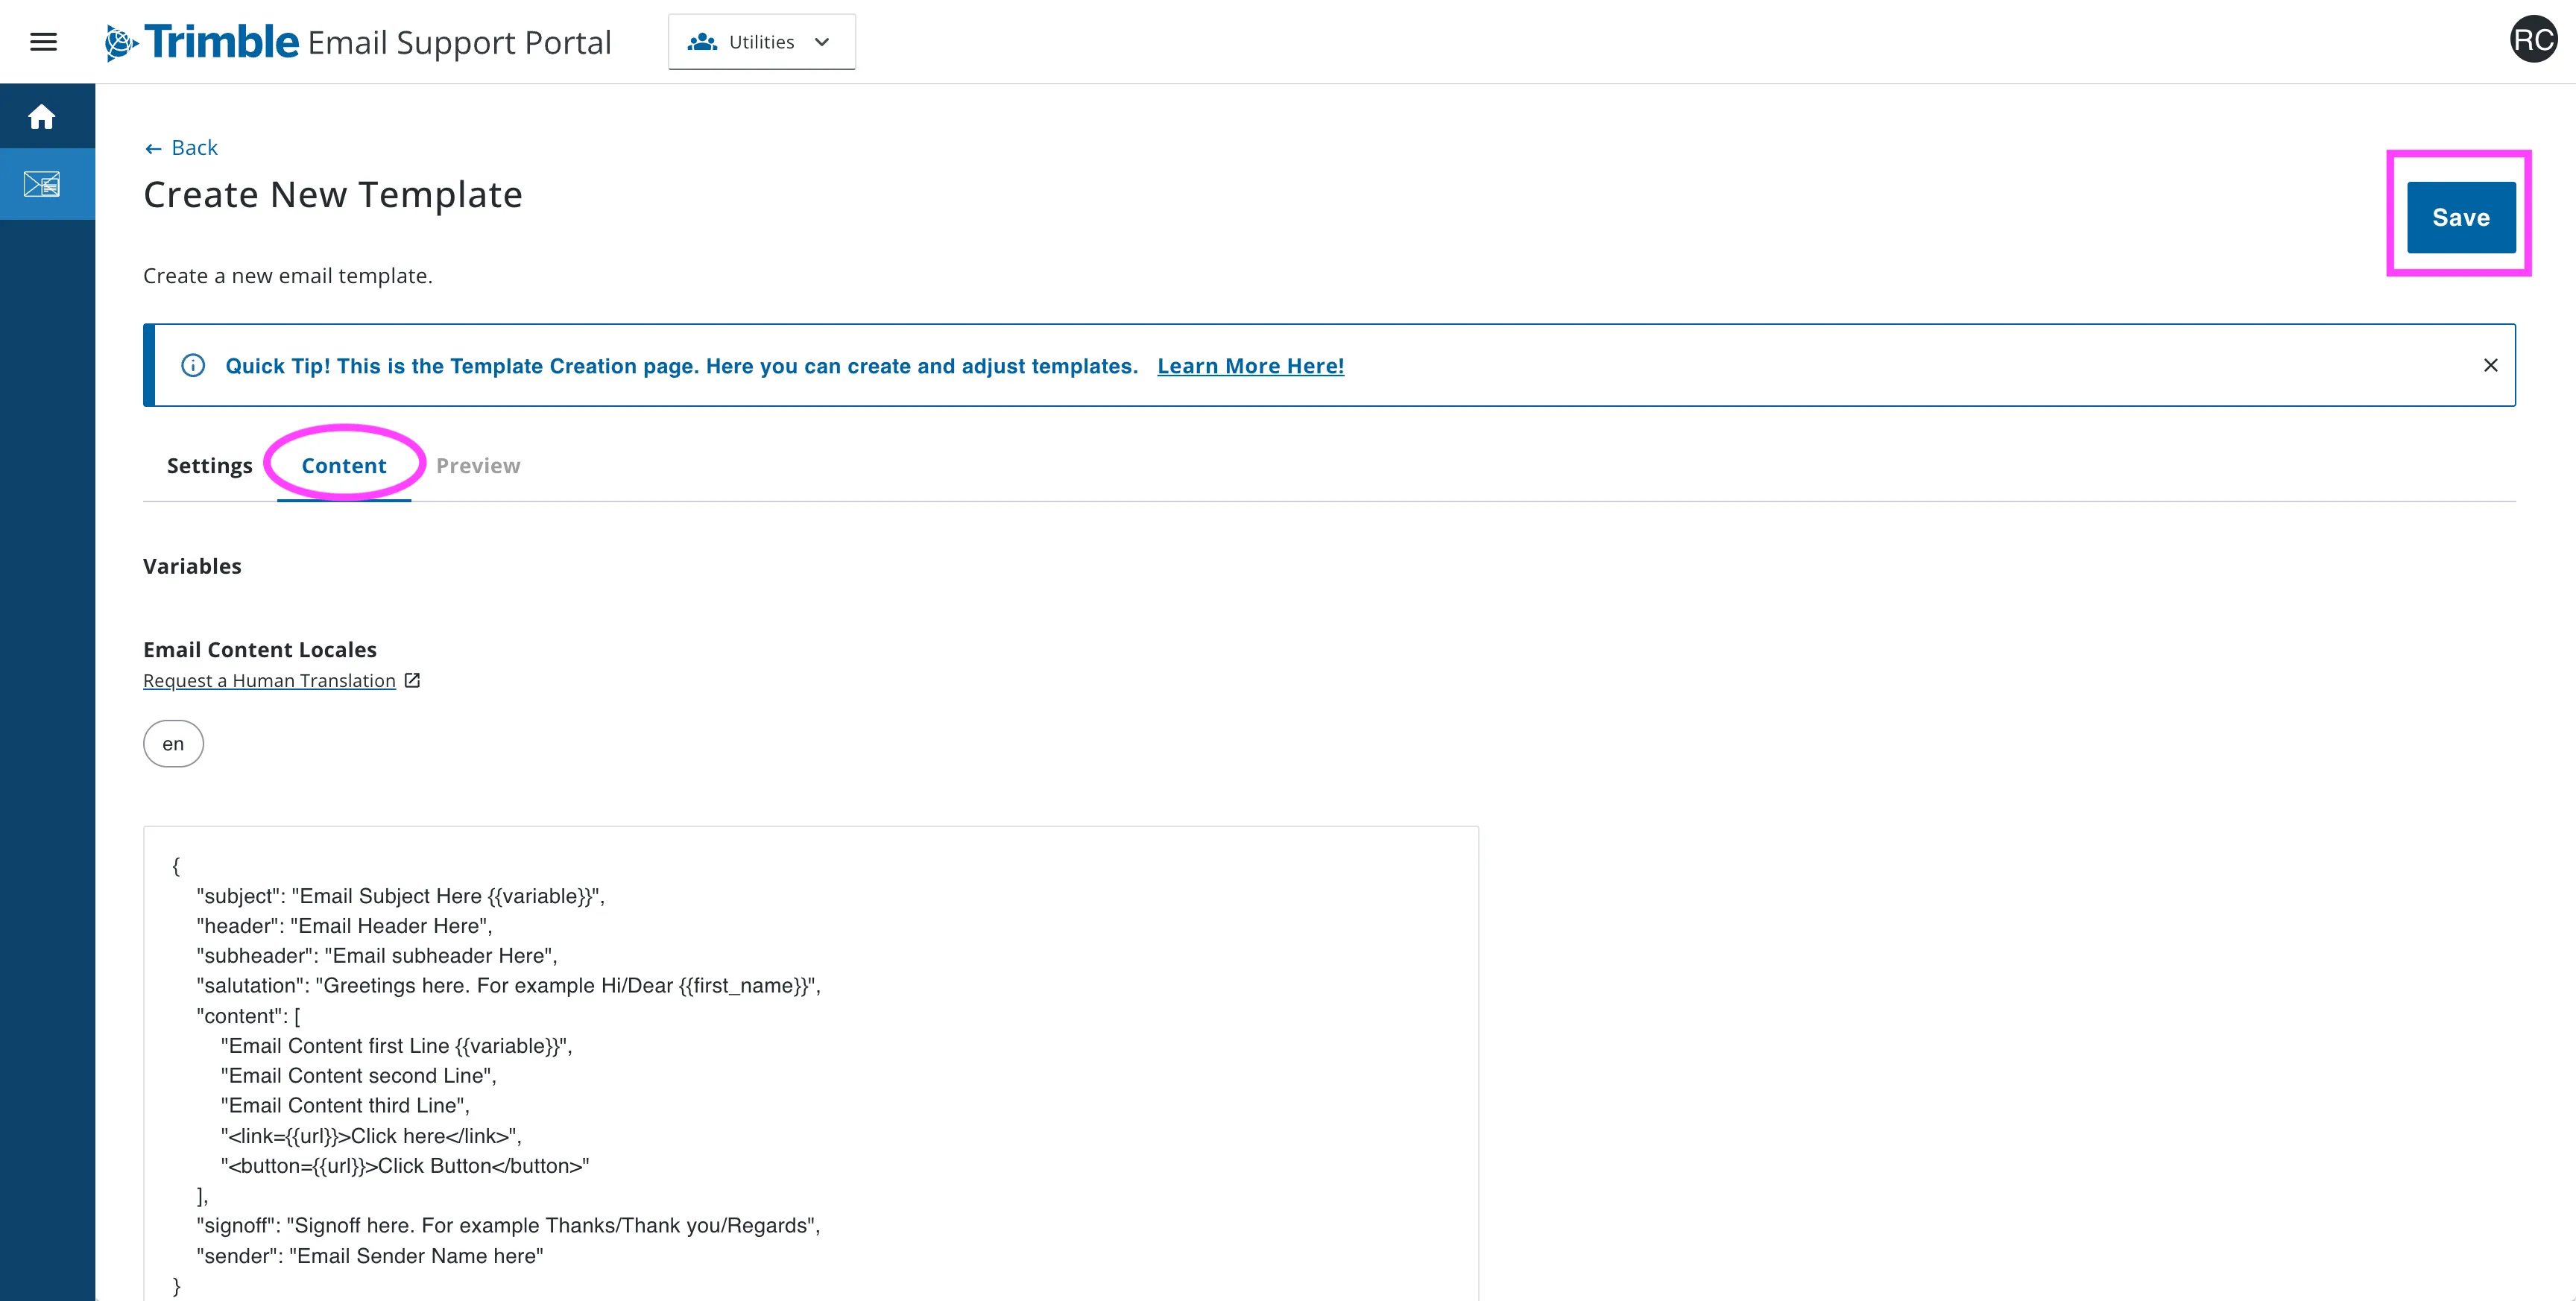Click the Create New Template title
Screen dimensions: 2576x1301
[x=333, y=194]
